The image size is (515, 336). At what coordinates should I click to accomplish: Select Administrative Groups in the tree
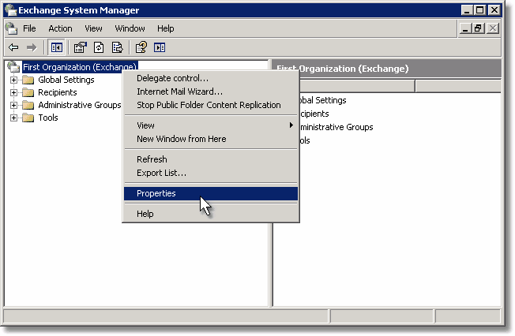[x=79, y=105]
